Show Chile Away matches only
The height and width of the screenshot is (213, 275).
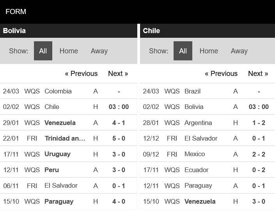tap(239, 51)
